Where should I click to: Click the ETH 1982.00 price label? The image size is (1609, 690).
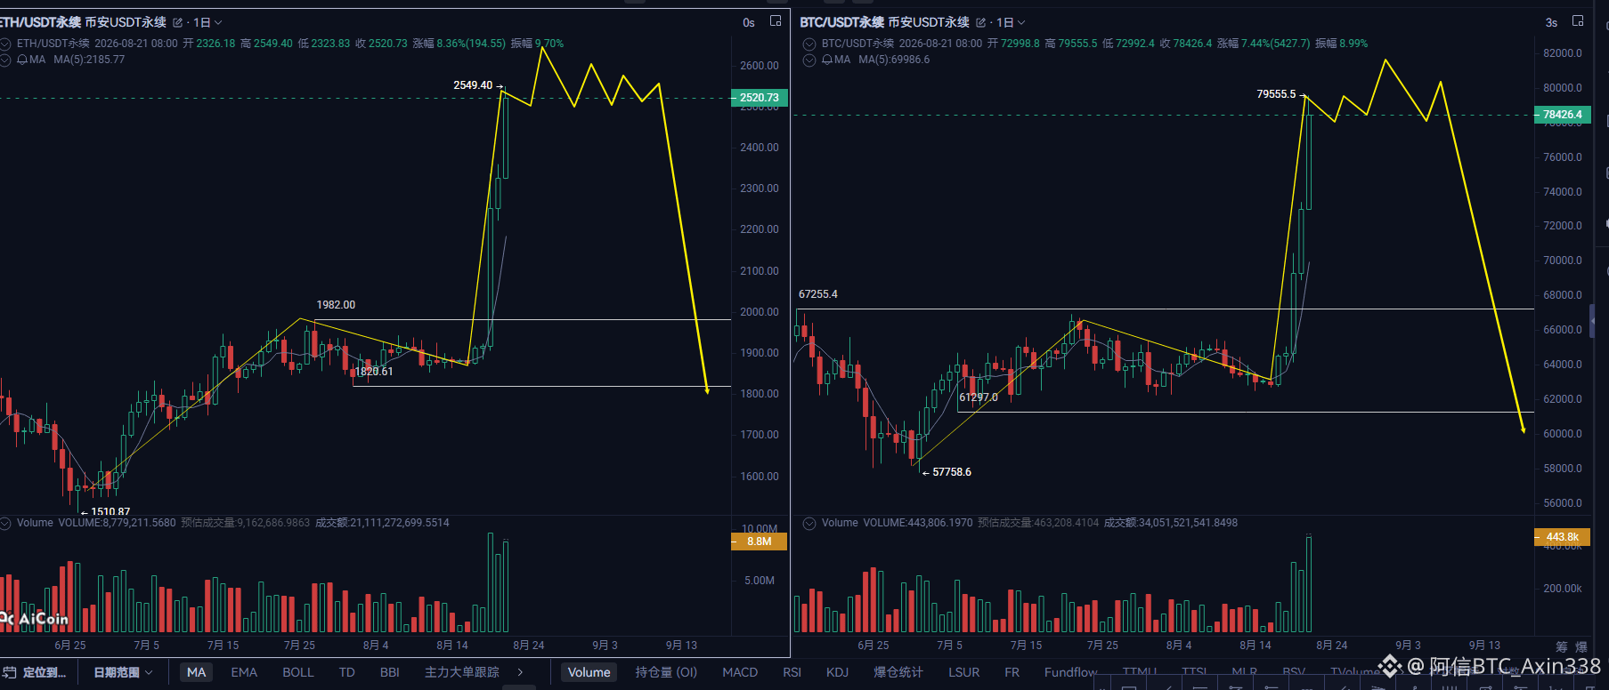coord(336,305)
